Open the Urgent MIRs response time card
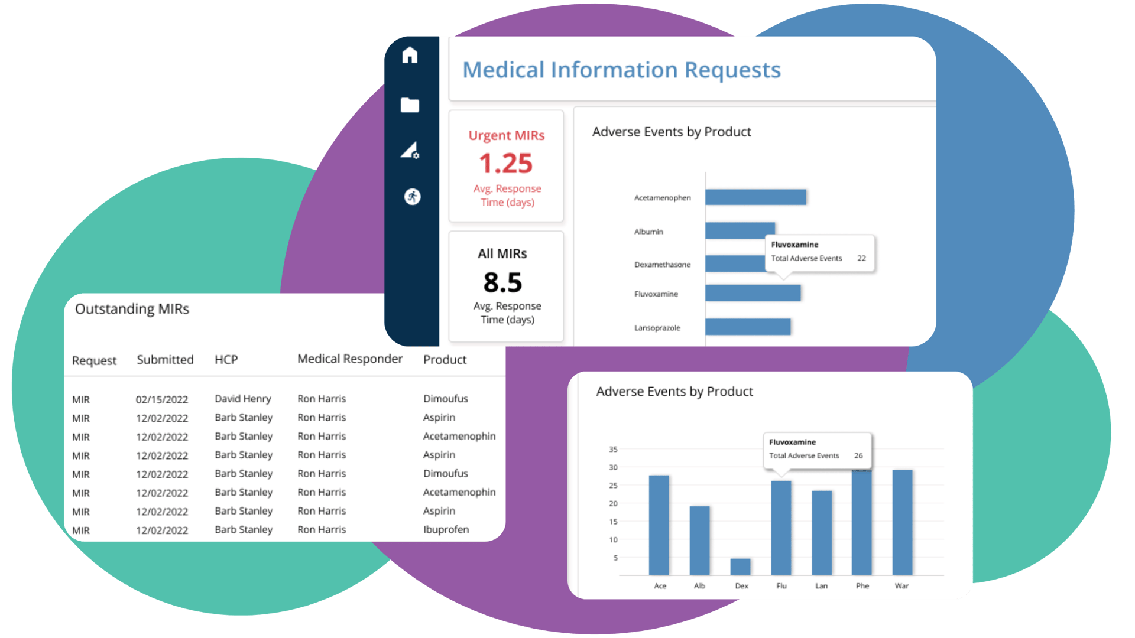Image resolution: width=1135 pixels, height=638 pixels. 506,166
